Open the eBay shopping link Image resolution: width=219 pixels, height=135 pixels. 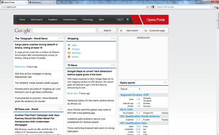point(74,45)
